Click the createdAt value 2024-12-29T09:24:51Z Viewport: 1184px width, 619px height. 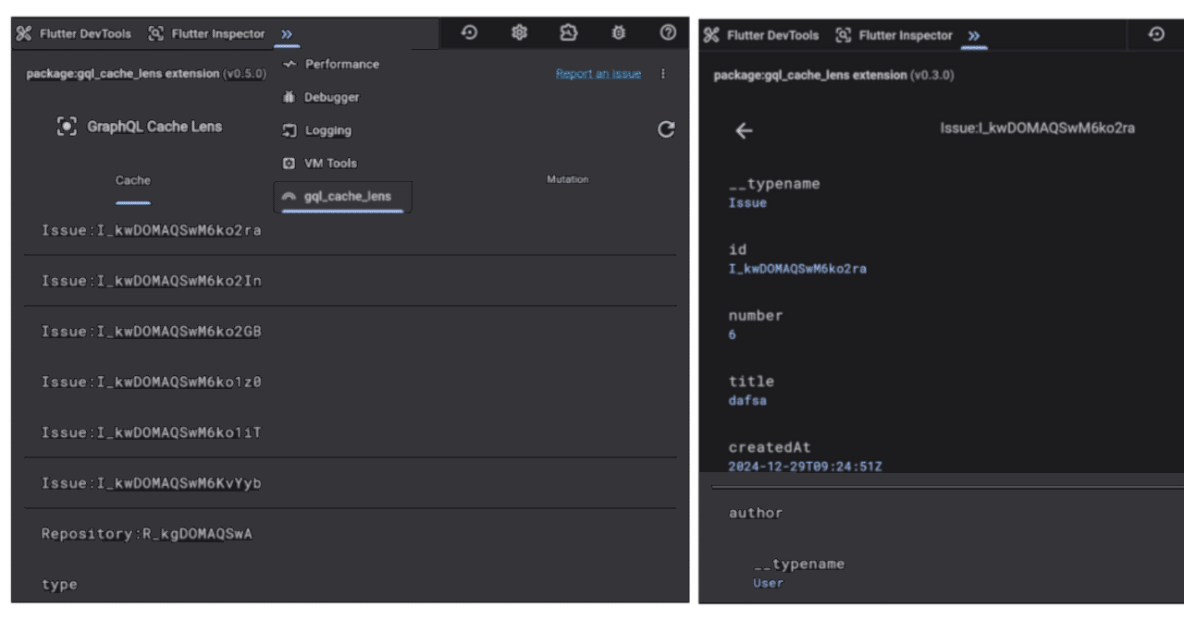[805, 467]
